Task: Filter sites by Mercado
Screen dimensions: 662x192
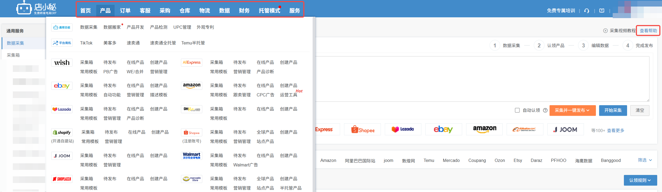Action: 451,160
